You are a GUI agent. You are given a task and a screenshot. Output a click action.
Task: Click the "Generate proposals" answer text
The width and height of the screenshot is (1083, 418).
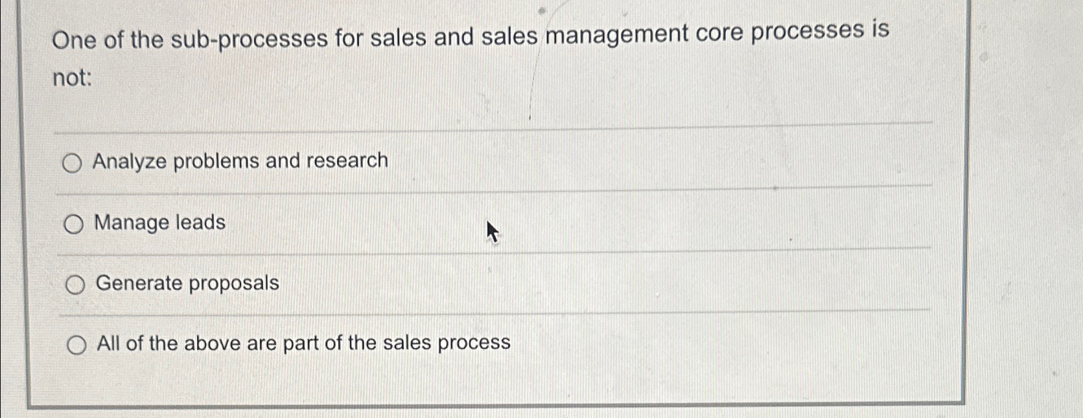[187, 283]
